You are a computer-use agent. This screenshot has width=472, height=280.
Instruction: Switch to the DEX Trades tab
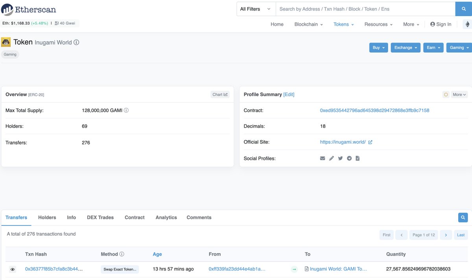(100, 217)
